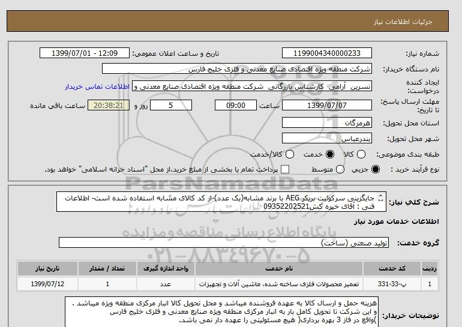
Task: Click the remaining time field 20:38:21
Action: pos(109,105)
